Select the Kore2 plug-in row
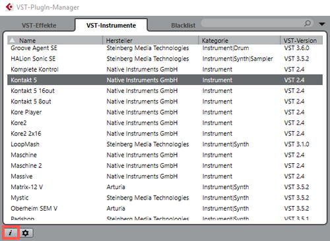Image resolution: width=330 pixels, height=241 pixels. click(165, 122)
